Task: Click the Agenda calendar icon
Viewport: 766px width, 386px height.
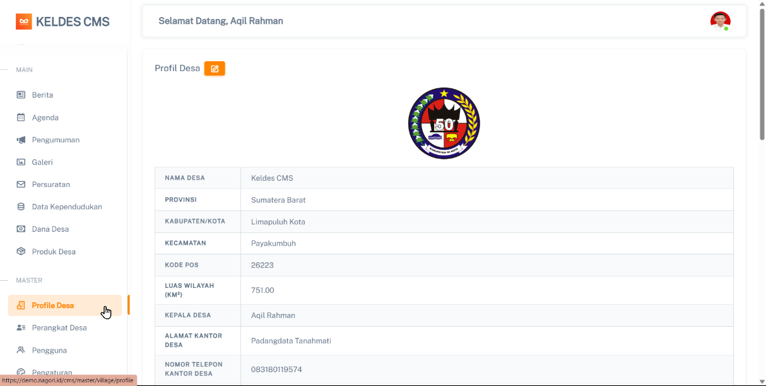Action: click(x=21, y=118)
